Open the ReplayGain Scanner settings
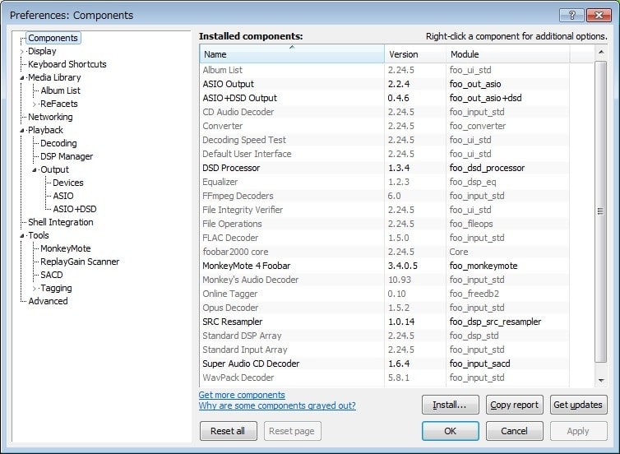620x454 pixels. pos(80,262)
